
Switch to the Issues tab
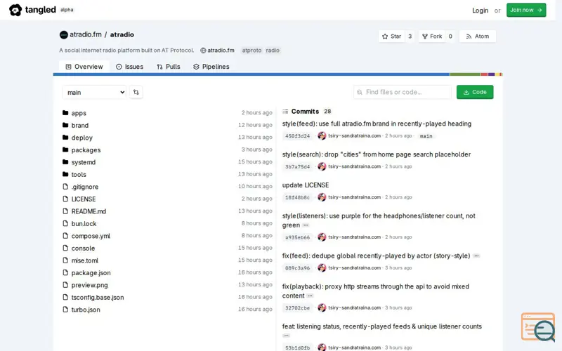[129, 67]
